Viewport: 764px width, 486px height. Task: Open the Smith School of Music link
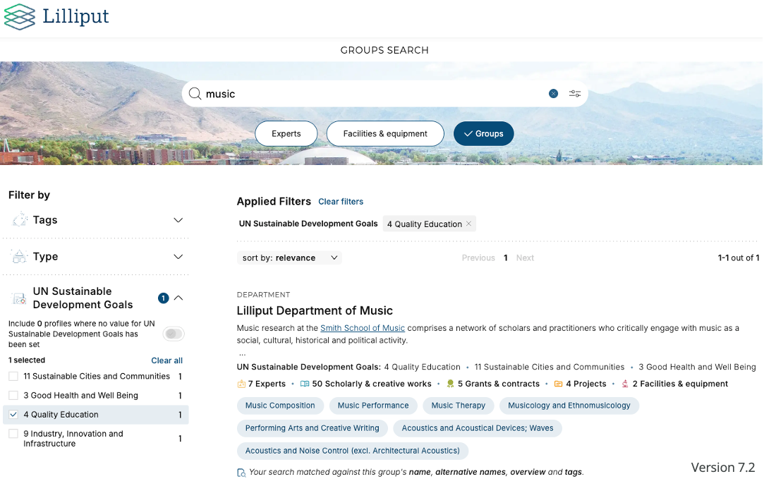(362, 328)
